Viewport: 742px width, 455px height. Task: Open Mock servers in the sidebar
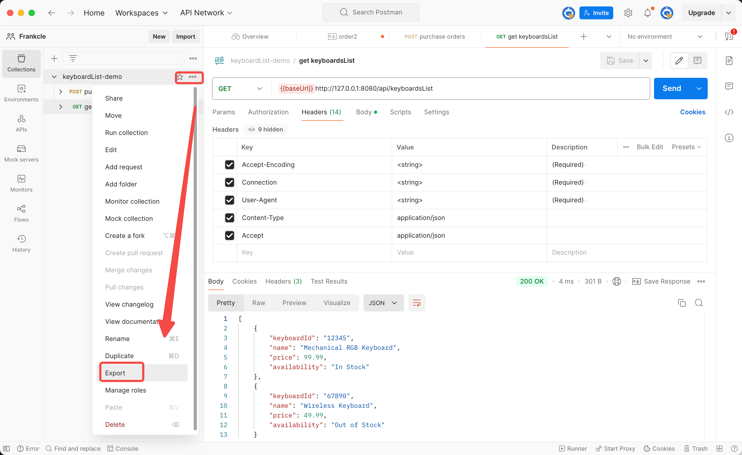point(21,153)
